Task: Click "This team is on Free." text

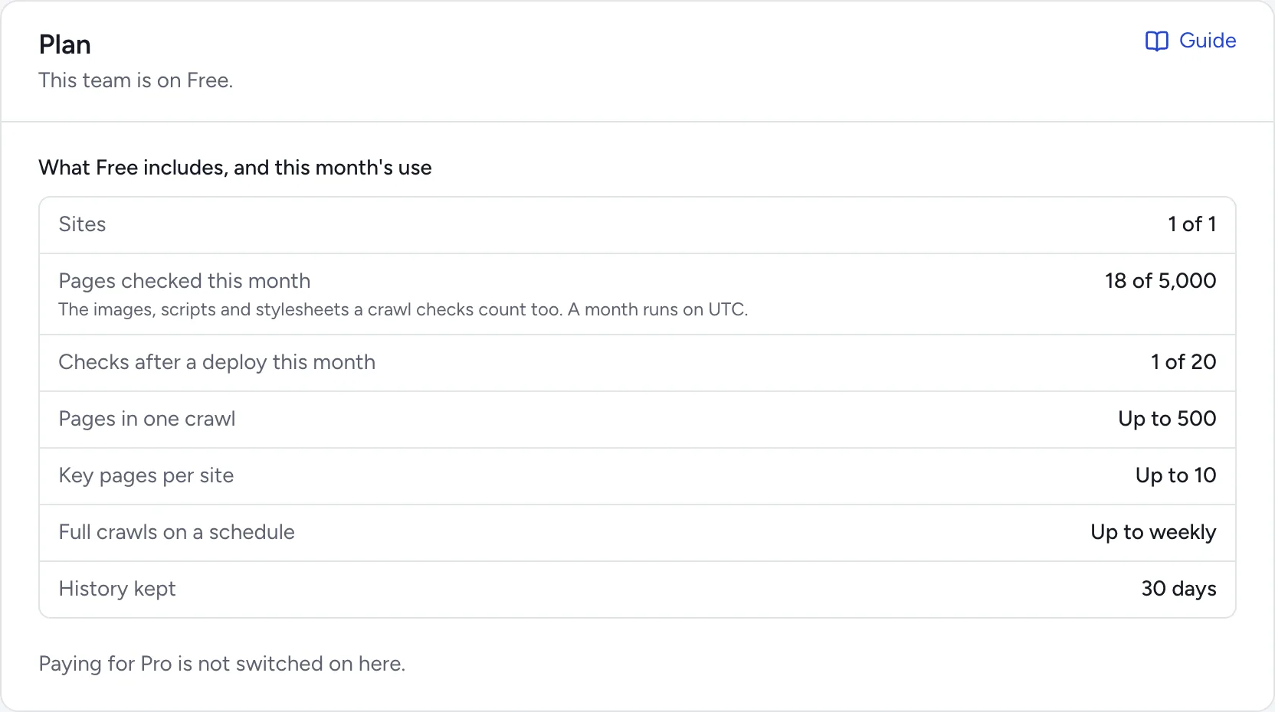Action: [136, 80]
